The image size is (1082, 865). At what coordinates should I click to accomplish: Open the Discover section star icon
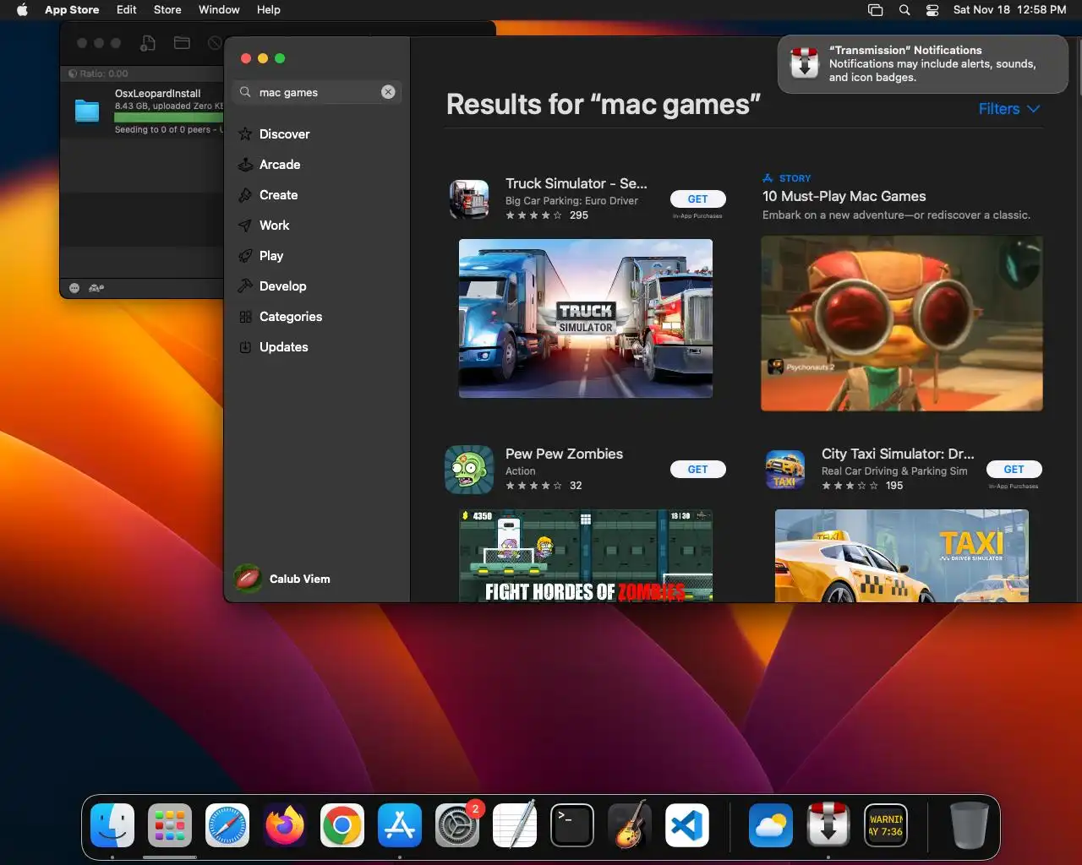(245, 134)
